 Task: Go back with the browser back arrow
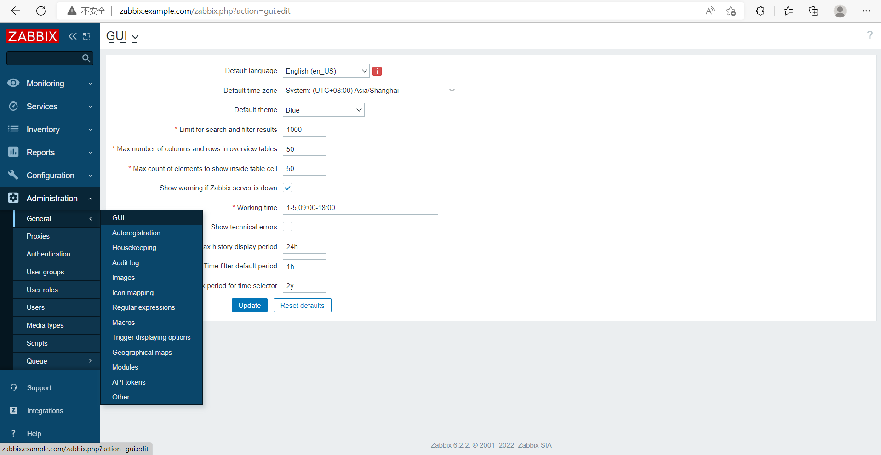pos(16,11)
